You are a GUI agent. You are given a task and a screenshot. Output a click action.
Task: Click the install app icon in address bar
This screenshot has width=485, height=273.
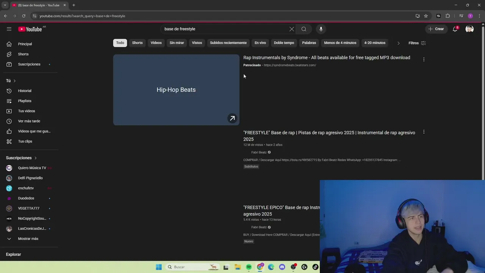tap(418, 16)
